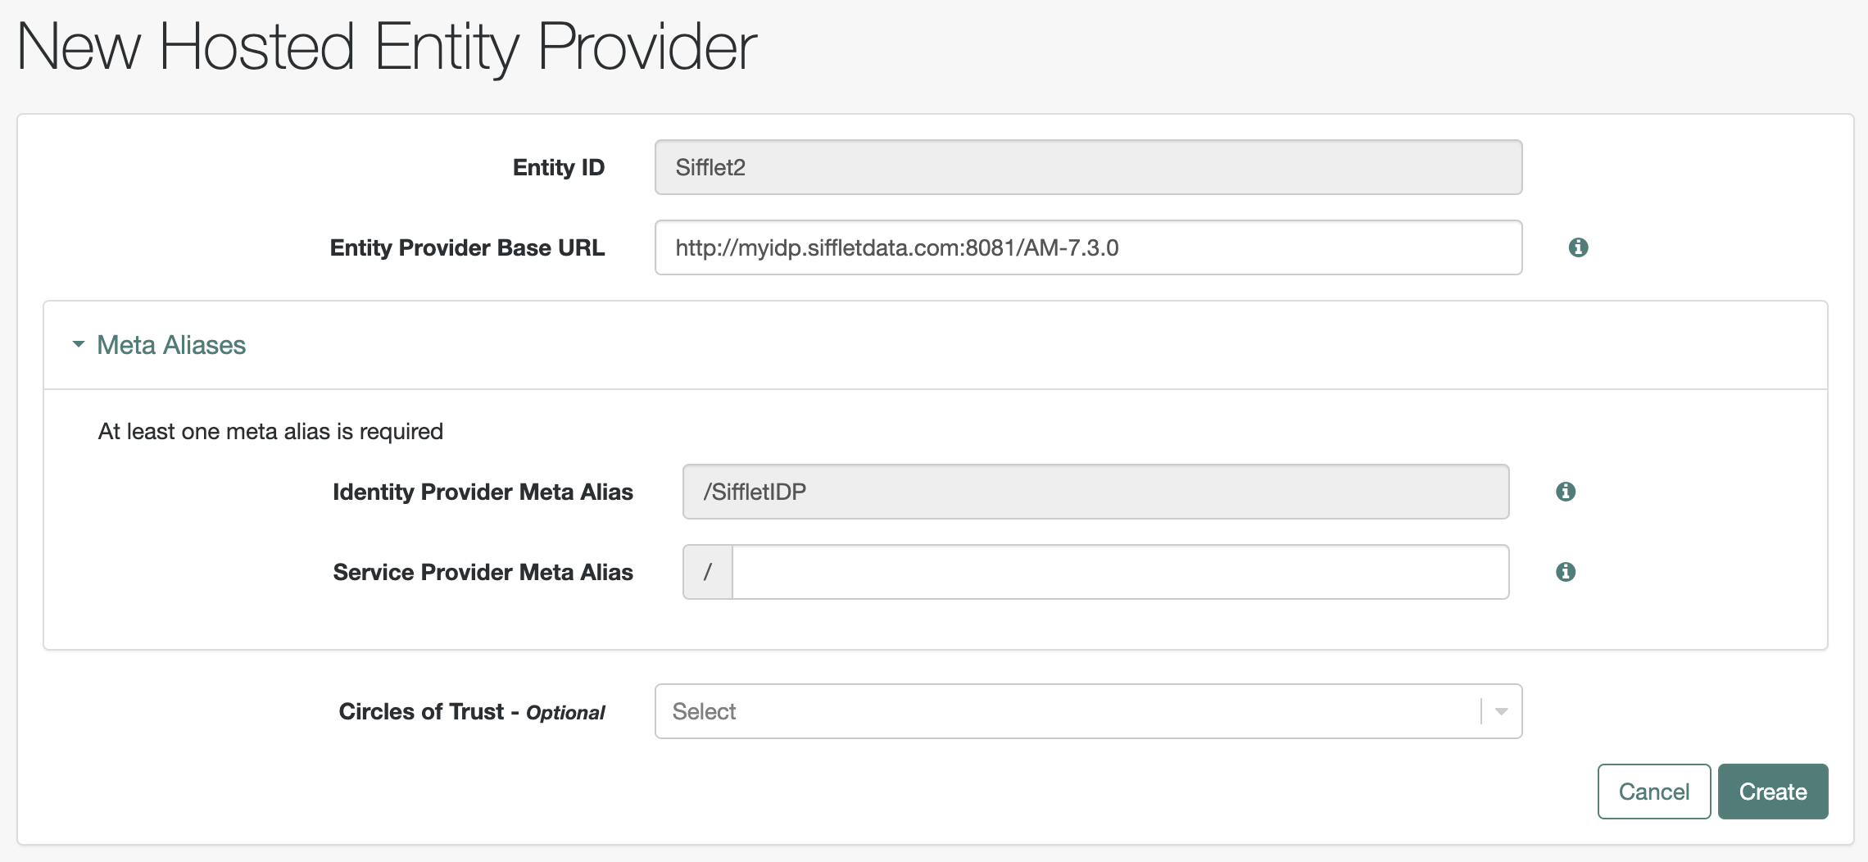
Task: Click the New Hosted Entity Provider page title
Action: (387, 48)
